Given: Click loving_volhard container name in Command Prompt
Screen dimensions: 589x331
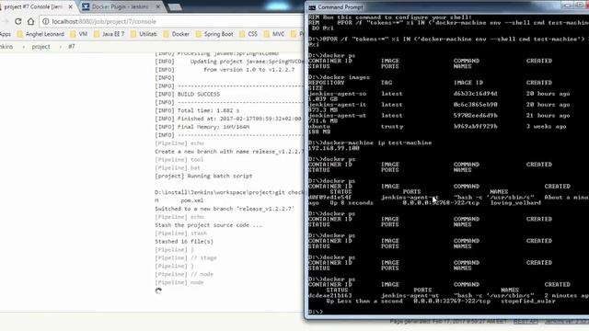Looking at the screenshot, I should click(x=515, y=202).
